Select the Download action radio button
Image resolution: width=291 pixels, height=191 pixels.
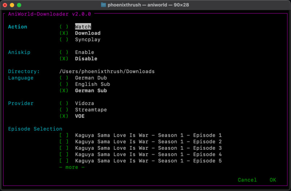click(x=64, y=33)
